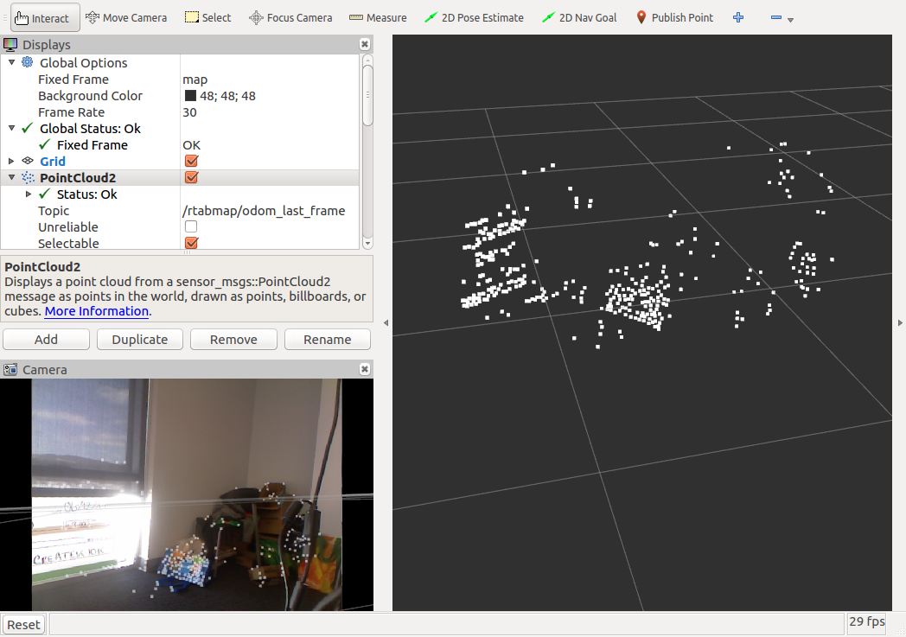Image resolution: width=906 pixels, height=637 pixels.
Task: Activate the Measure tool
Action: coord(378,17)
